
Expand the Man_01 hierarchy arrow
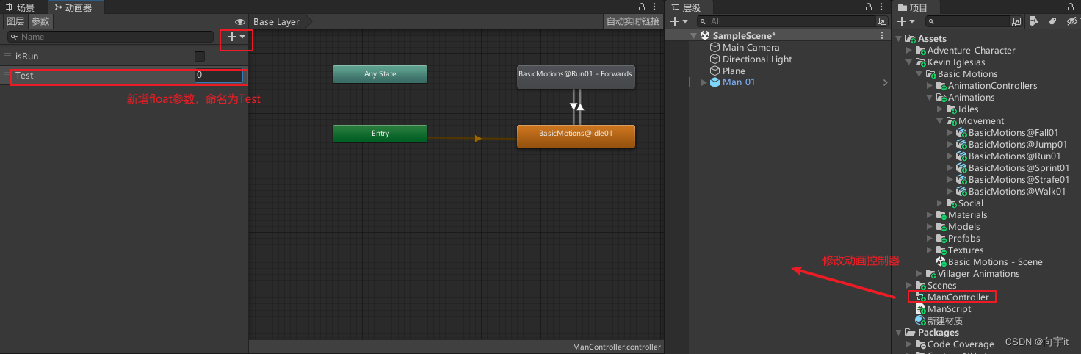tap(704, 82)
